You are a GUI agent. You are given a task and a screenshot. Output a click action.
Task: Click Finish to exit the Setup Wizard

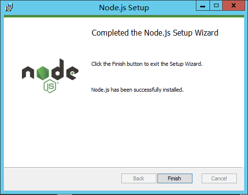(175, 178)
